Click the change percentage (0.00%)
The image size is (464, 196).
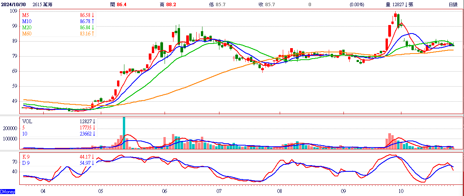click(x=357, y=4)
